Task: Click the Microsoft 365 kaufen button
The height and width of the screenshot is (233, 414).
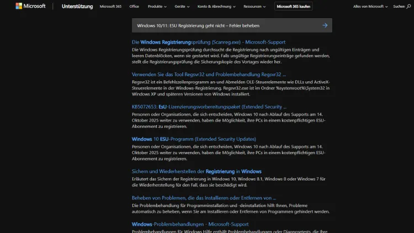Action: click(x=293, y=6)
